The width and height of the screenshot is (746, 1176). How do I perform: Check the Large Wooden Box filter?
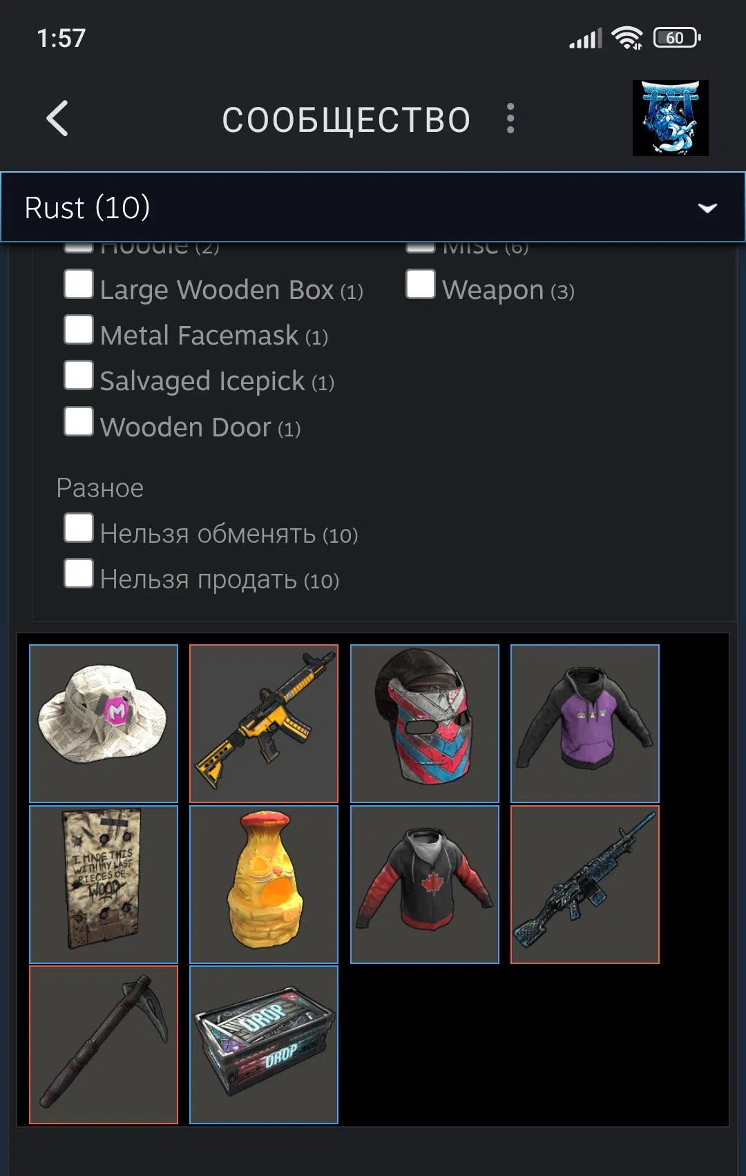[79, 284]
